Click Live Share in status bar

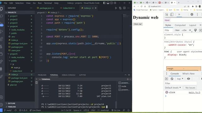point(35,110)
